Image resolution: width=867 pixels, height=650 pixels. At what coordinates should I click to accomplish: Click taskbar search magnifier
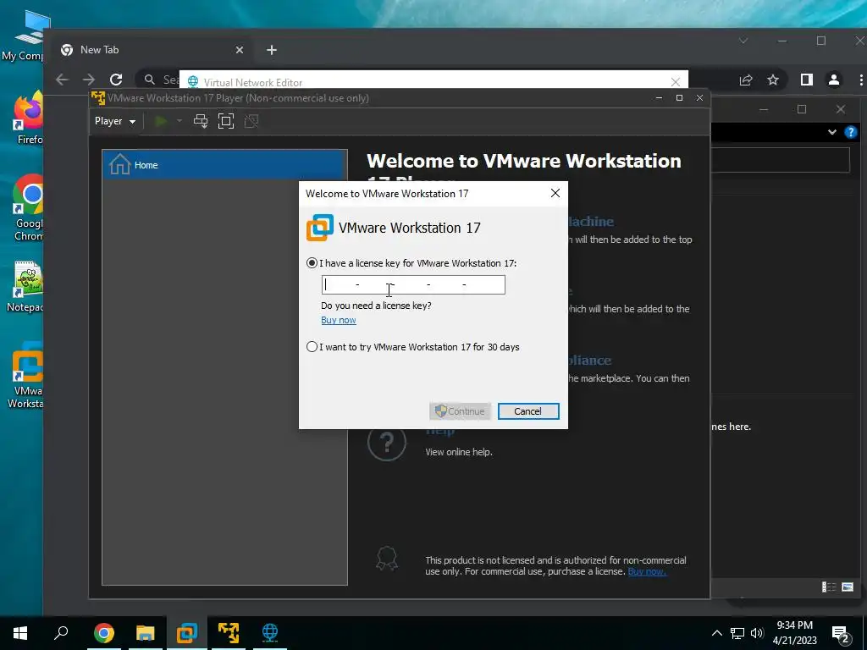[x=61, y=633]
